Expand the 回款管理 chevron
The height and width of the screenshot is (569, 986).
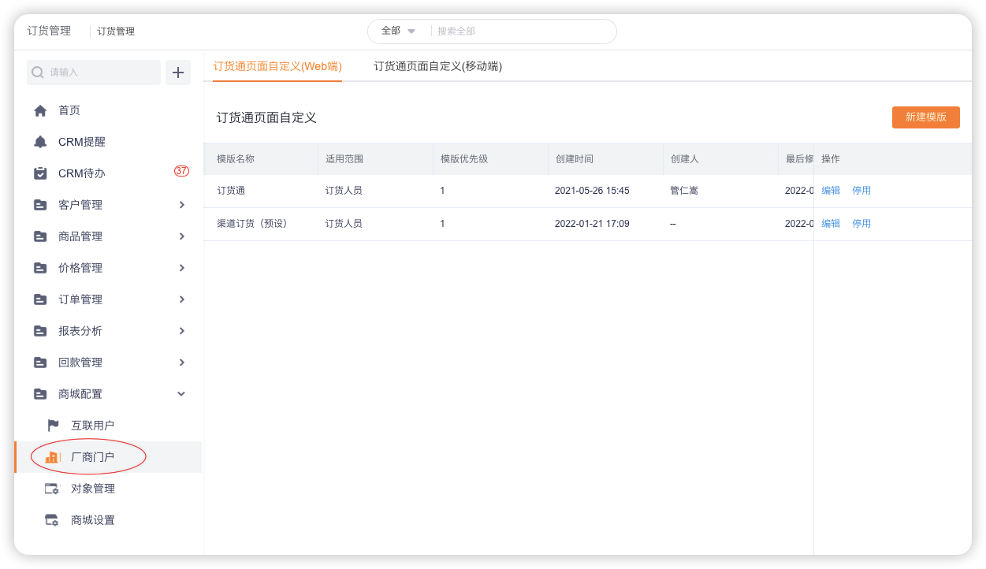tap(182, 363)
